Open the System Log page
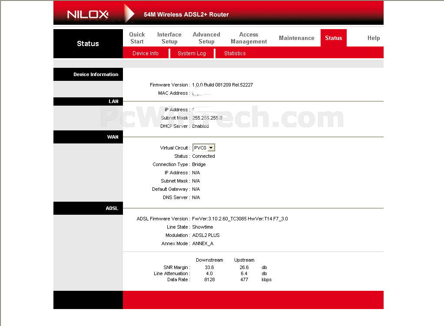The height and width of the screenshot is (326, 444). point(192,53)
